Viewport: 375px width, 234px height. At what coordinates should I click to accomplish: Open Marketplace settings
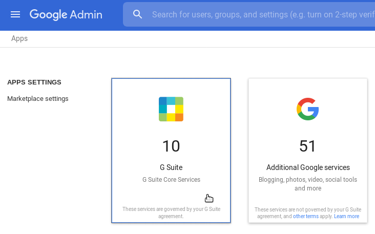click(38, 99)
